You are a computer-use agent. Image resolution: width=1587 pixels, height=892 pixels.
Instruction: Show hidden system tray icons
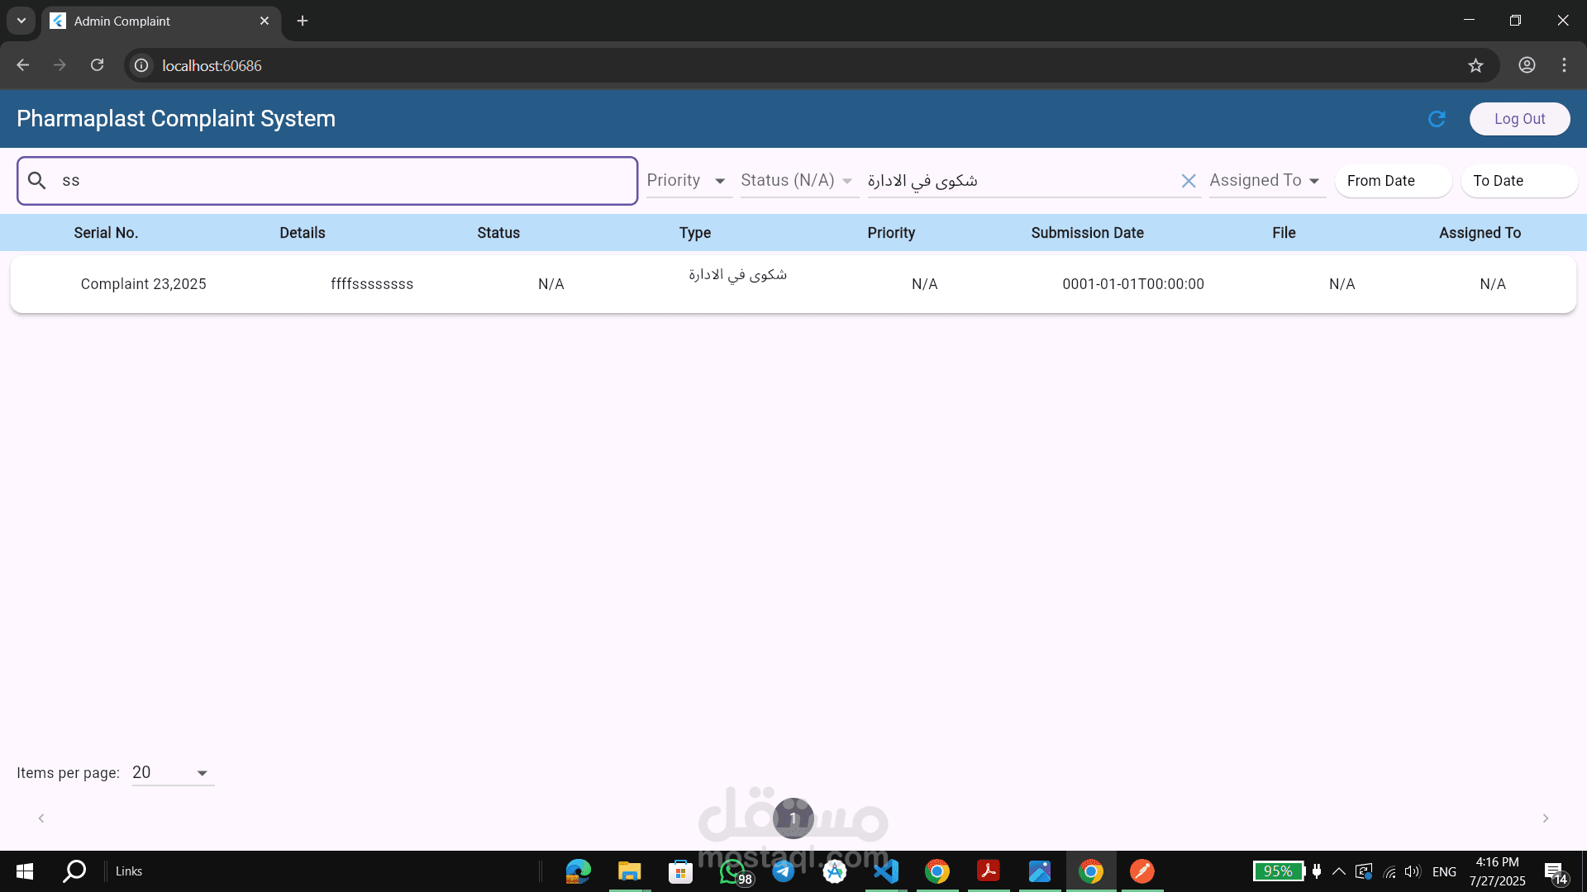1339,871
